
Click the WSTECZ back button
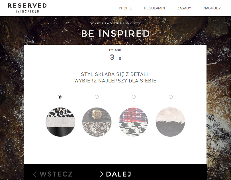click(53, 174)
